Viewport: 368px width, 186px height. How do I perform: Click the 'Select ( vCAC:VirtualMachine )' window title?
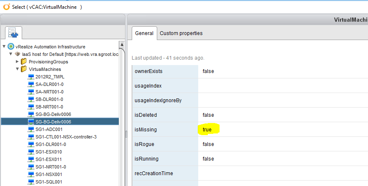[47, 7]
